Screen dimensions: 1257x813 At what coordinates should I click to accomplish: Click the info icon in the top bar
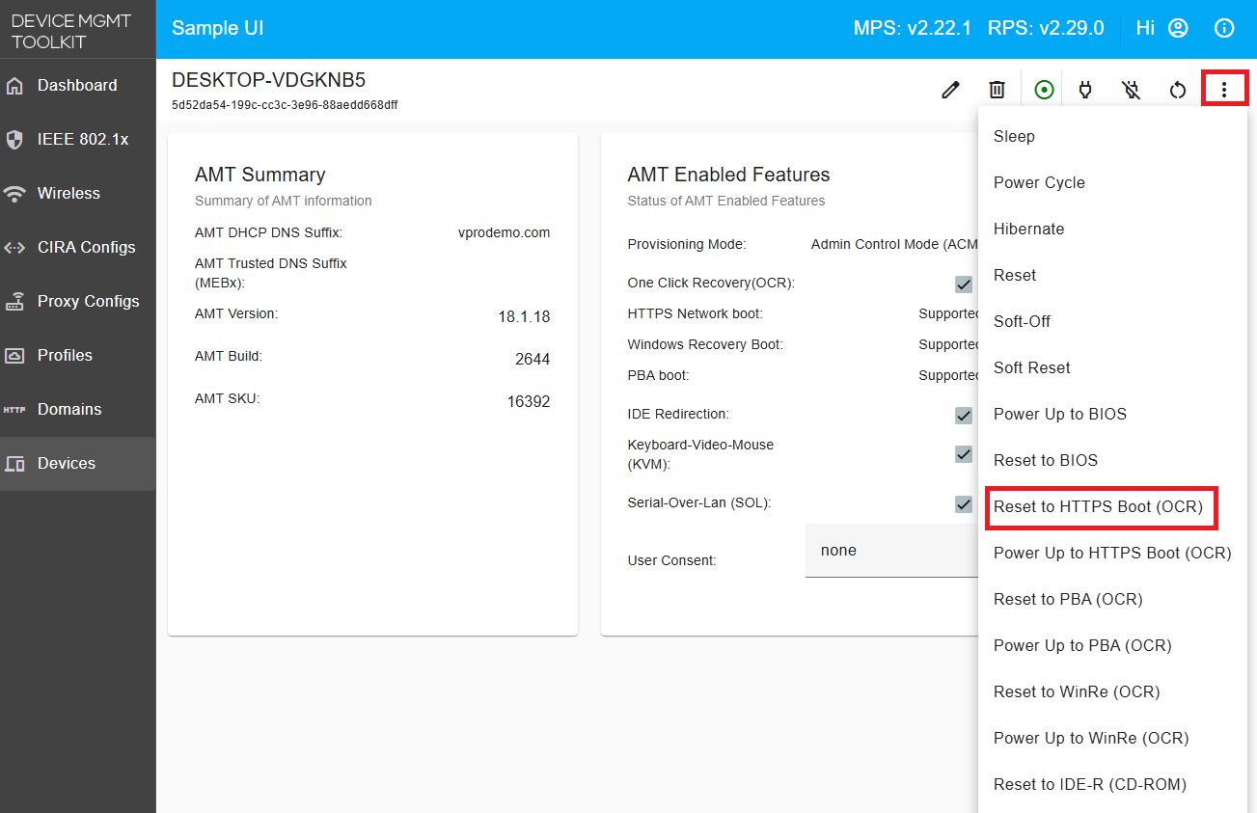pos(1223,28)
